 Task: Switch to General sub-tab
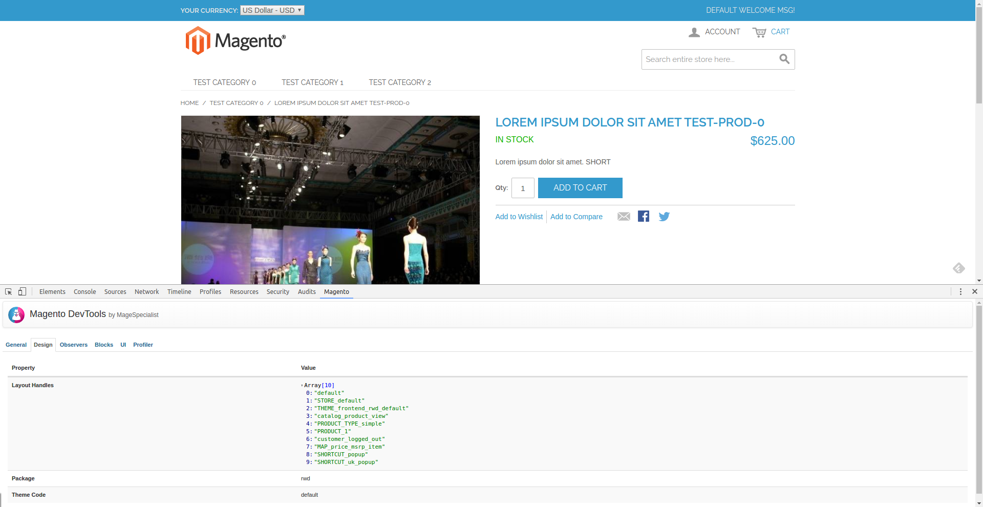pyautogui.click(x=16, y=345)
